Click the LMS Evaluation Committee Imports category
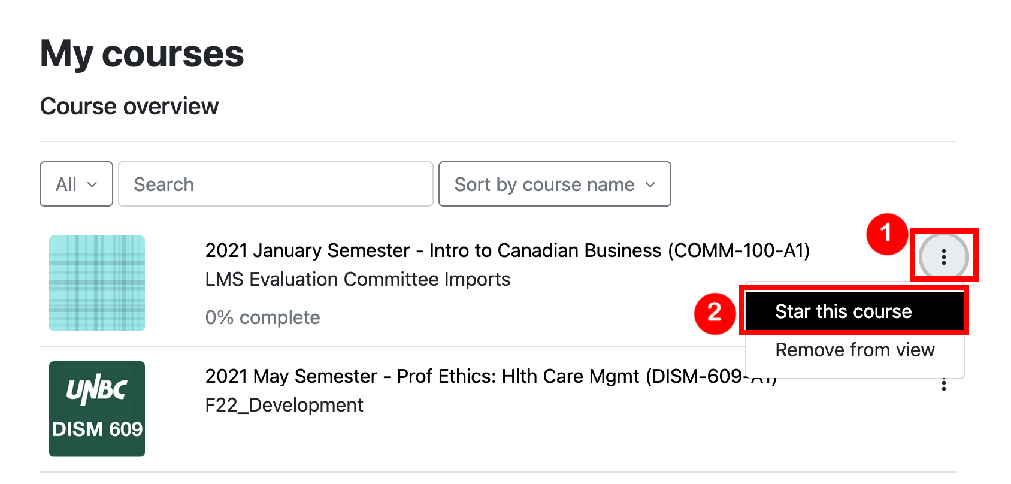 (358, 279)
